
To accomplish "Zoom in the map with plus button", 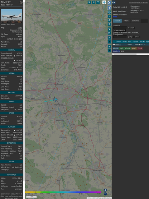I will pyautogui.click(x=105, y=190).
